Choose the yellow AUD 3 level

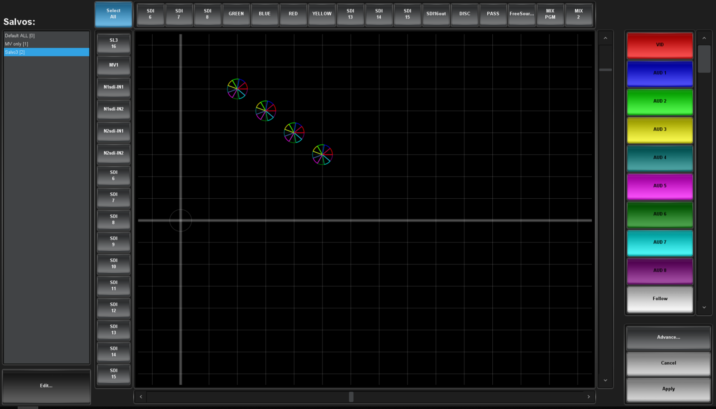click(x=660, y=129)
